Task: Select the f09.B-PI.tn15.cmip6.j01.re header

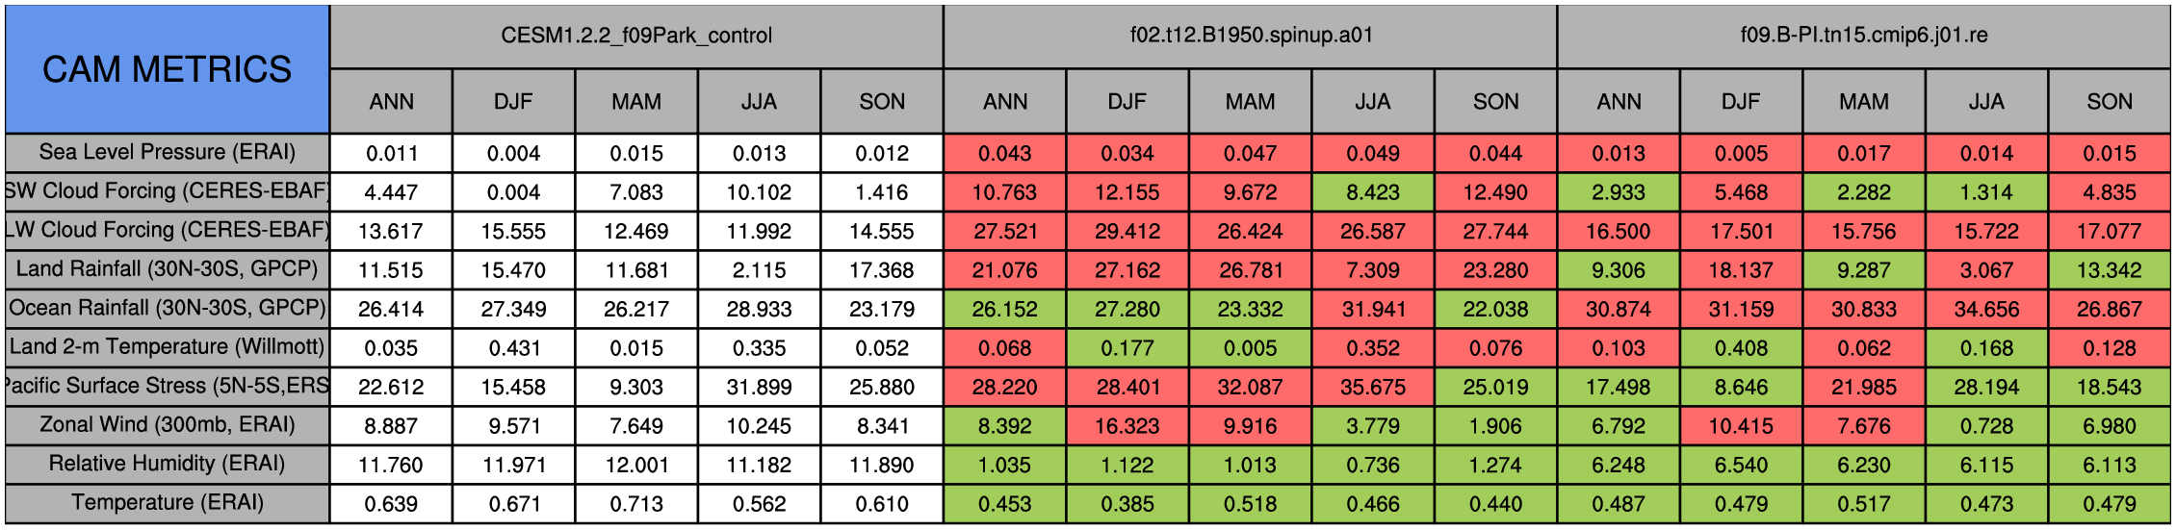Action: [x=1864, y=36]
